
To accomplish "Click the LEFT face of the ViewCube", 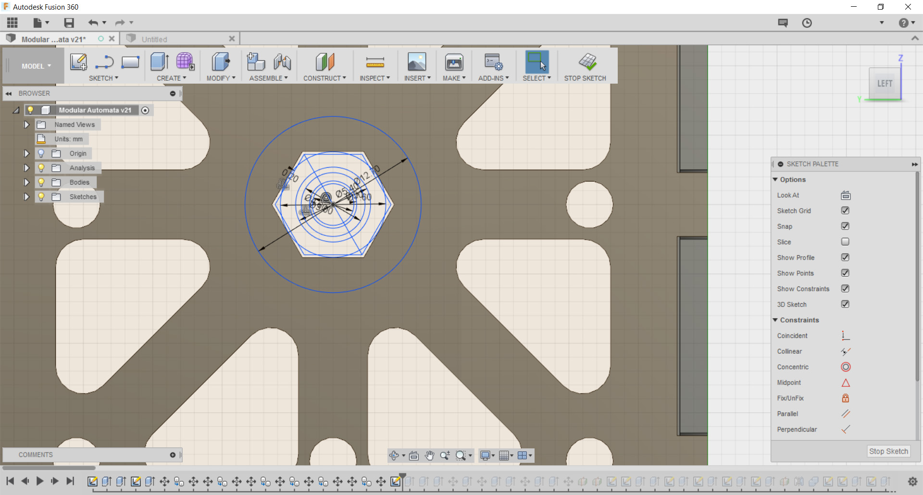I will [885, 84].
